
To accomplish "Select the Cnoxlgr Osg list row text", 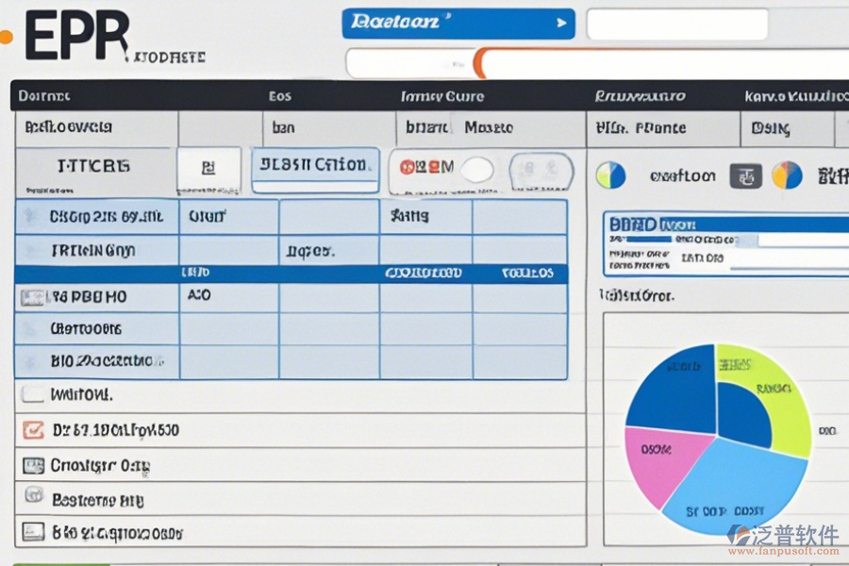I will click(100, 466).
